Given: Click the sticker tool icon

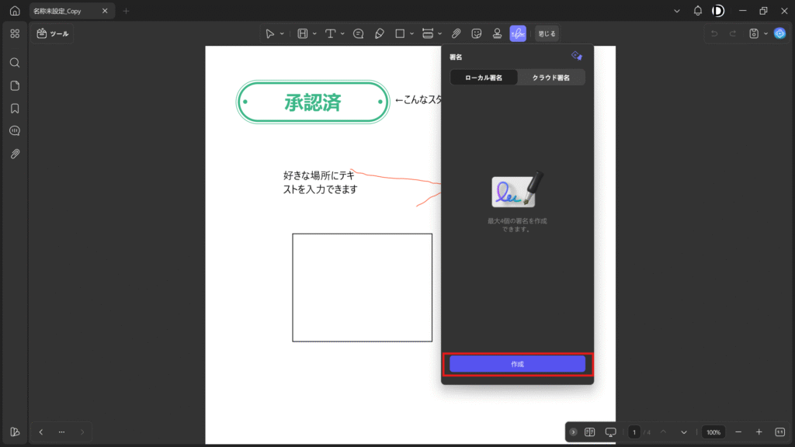Looking at the screenshot, I should point(477,33).
